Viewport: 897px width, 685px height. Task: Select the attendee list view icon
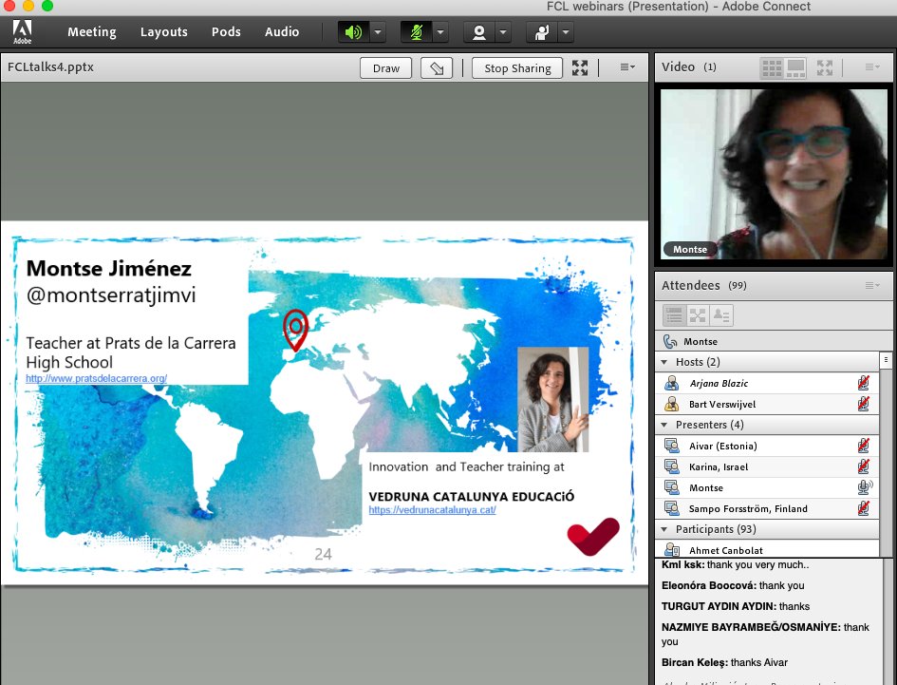[674, 315]
